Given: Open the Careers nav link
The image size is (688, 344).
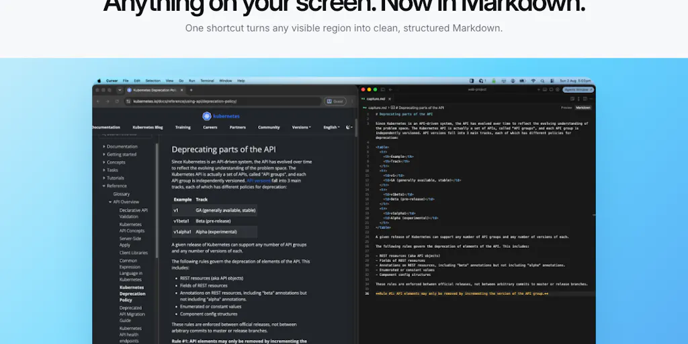Looking at the screenshot, I should (210, 127).
